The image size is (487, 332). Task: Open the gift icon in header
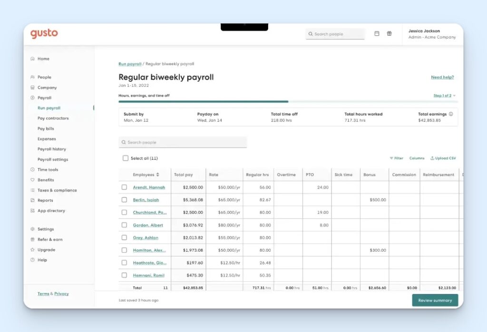[389, 34]
